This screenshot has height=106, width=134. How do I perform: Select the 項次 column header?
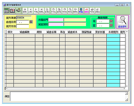tap(10, 32)
